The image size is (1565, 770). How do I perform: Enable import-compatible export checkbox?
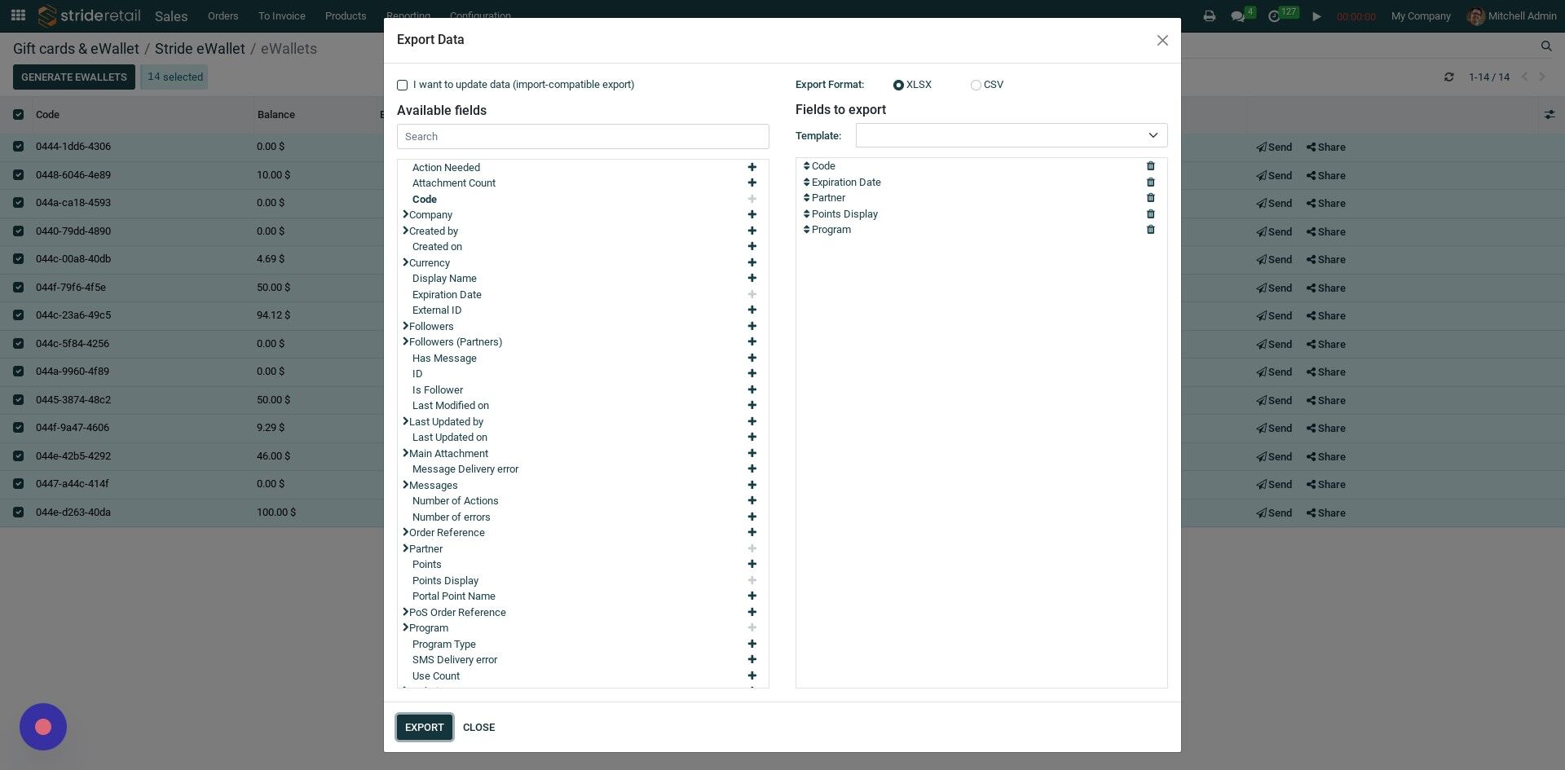[402, 85]
